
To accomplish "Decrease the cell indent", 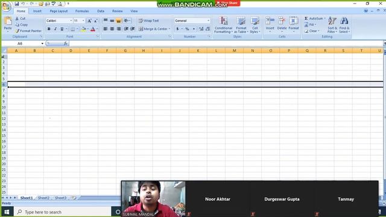I will (126, 29).
